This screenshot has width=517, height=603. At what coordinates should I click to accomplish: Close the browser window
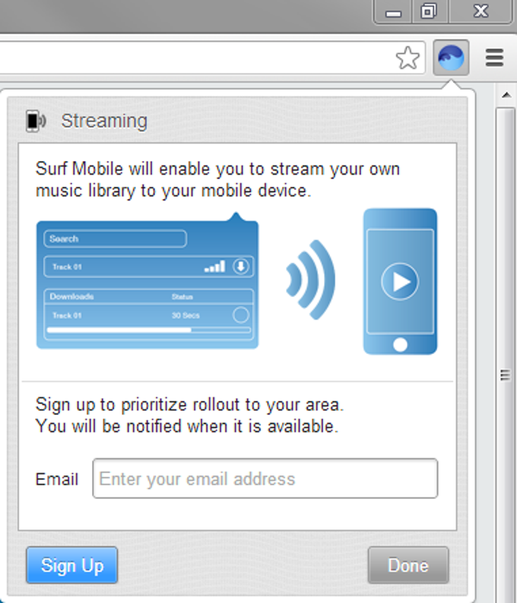coord(481,11)
